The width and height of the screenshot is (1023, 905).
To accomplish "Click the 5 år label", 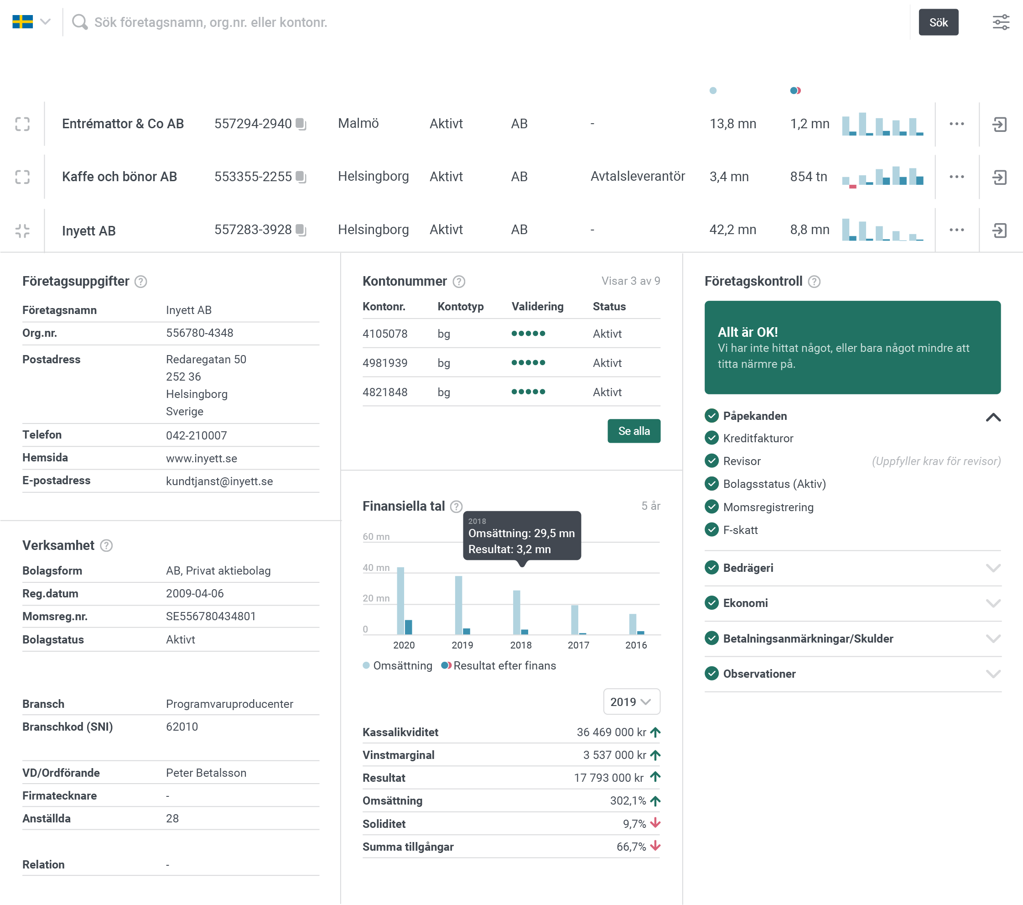I will click(x=651, y=506).
